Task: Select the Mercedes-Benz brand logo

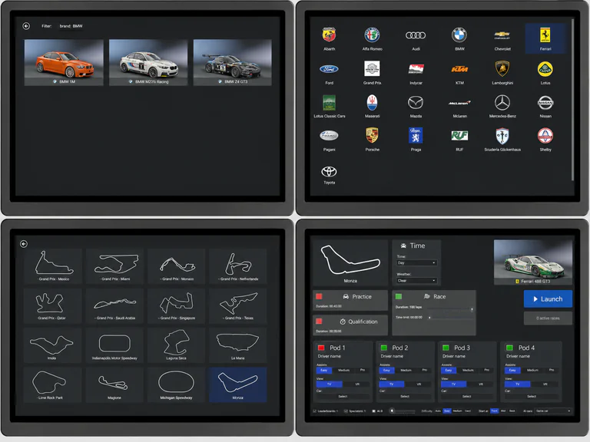Action: pyautogui.click(x=502, y=103)
